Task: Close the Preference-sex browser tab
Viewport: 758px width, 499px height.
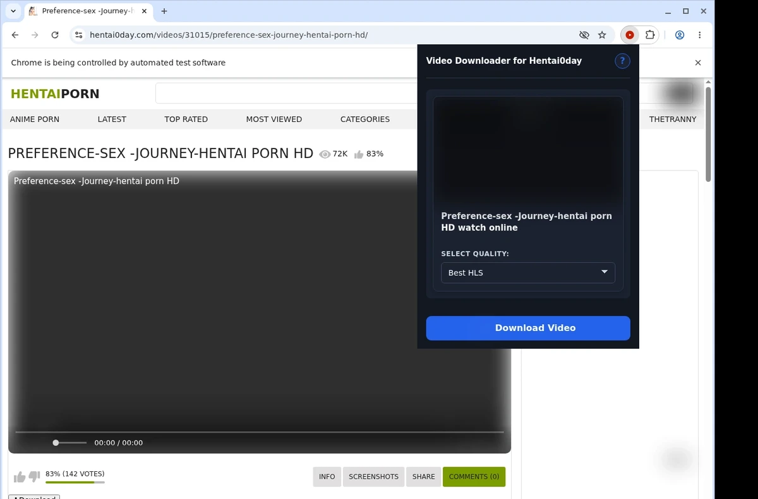Action: (x=144, y=11)
